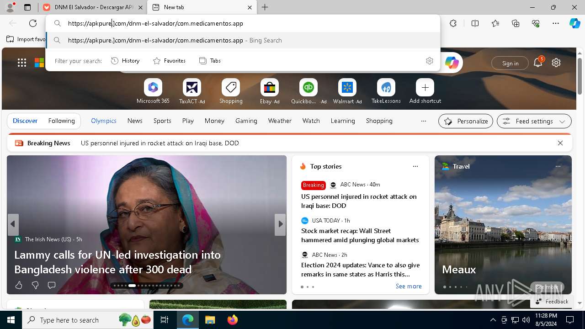
Task: Open Windows Start menu
Action: click(11, 320)
